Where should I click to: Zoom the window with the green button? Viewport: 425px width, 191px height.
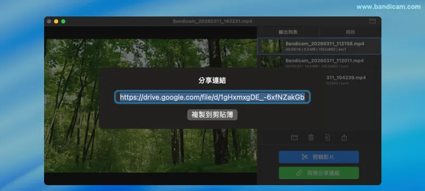(x=63, y=21)
